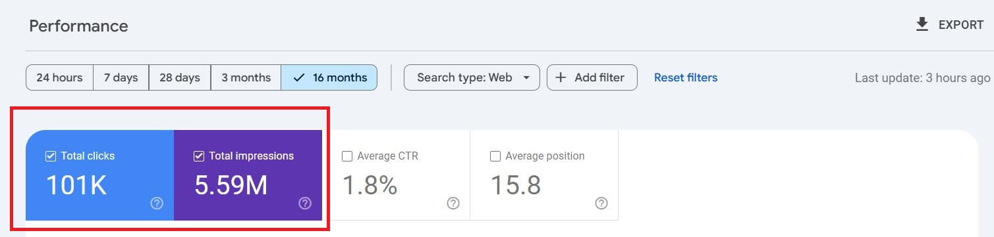
Task: Click the EXPORT button label
Action: point(961,25)
